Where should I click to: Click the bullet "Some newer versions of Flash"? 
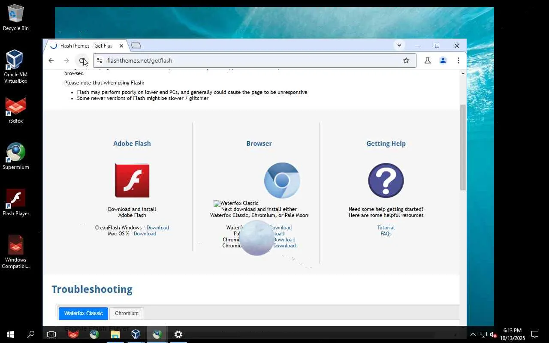(143, 98)
